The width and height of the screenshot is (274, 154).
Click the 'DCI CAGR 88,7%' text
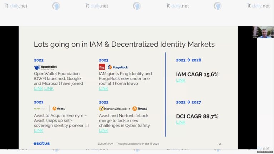(197, 117)
